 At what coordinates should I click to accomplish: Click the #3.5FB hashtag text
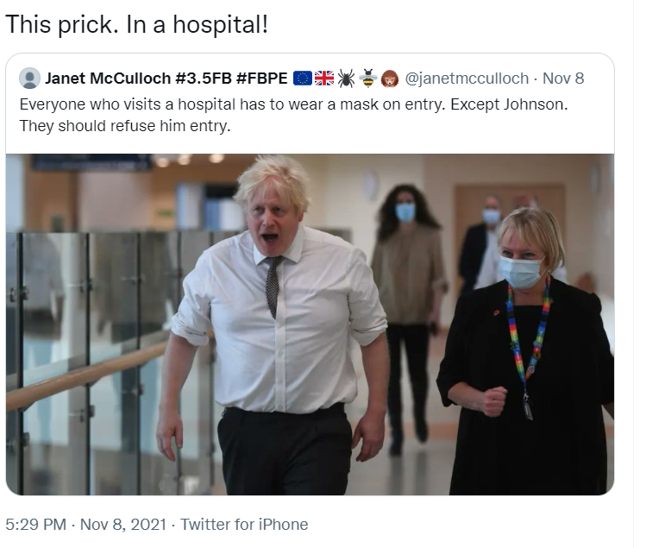pos(206,79)
